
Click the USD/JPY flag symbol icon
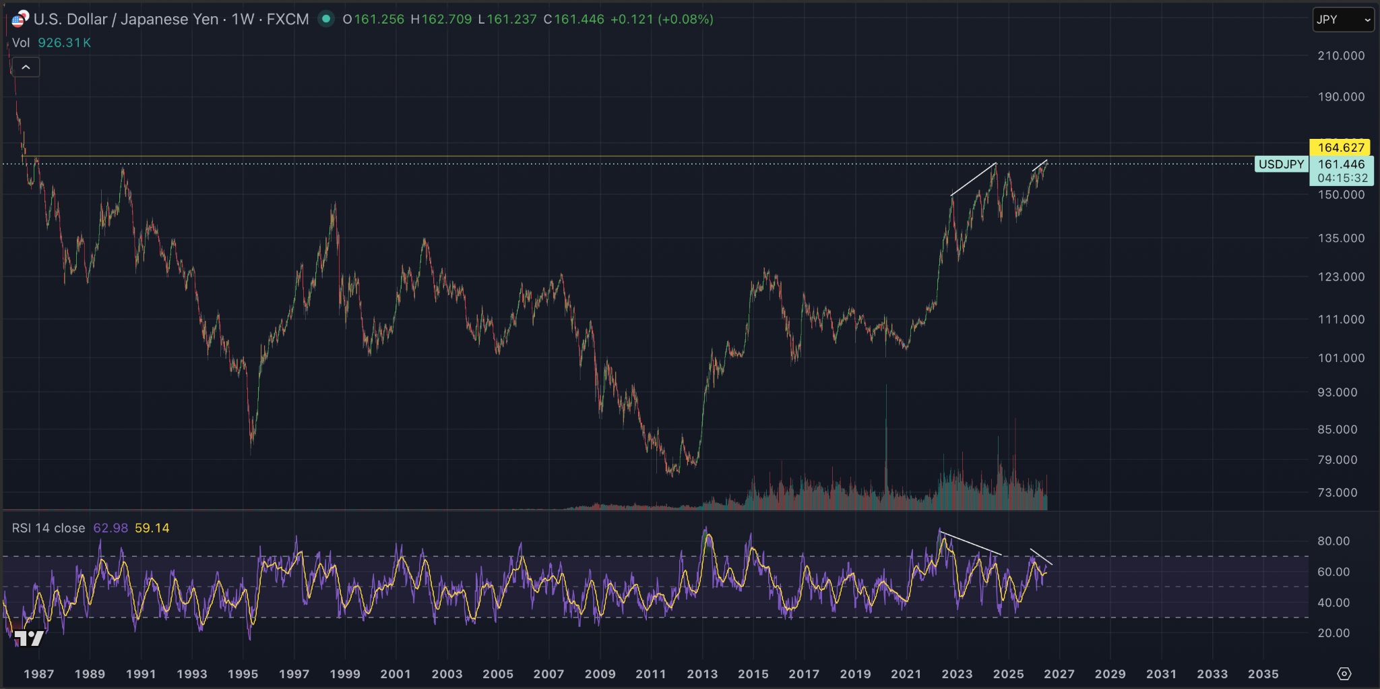pos(20,19)
